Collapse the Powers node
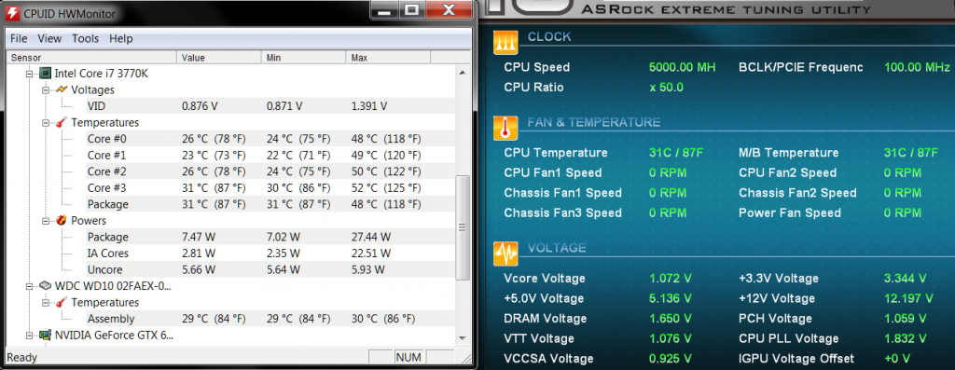The height and width of the screenshot is (370, 955). pyautogui.click(x=45, y=221)
